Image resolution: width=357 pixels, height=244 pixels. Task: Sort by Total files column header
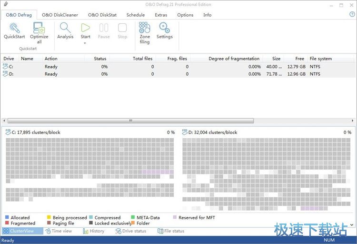pos(142,59)
